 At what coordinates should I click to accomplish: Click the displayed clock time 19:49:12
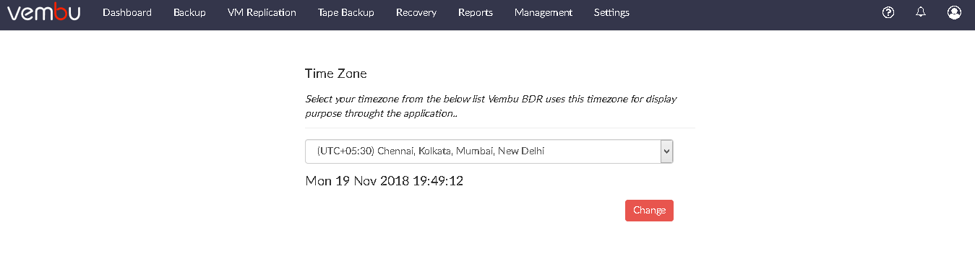[x=438, y=181]
